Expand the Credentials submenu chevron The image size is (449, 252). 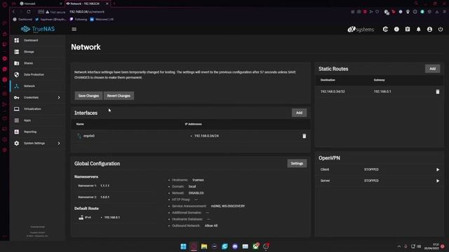pyautogui.click(x=59, y=97)
